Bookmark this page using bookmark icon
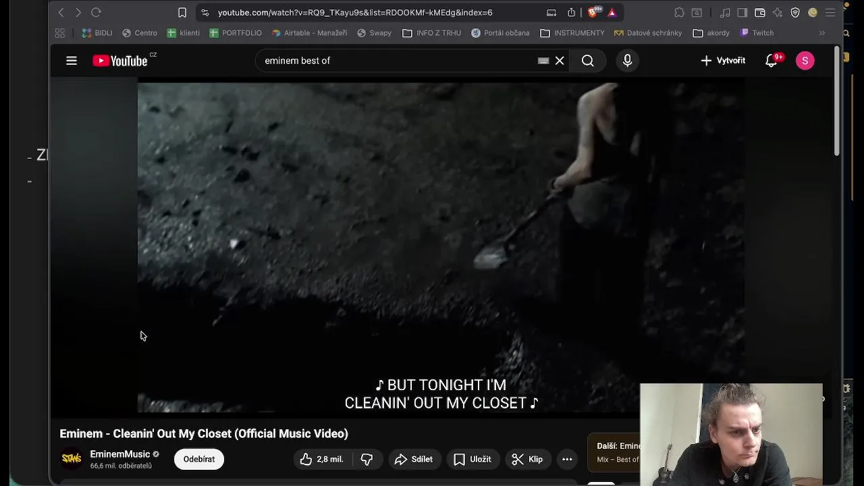Viewport: 864px width, 486px height. pos(182,12)
